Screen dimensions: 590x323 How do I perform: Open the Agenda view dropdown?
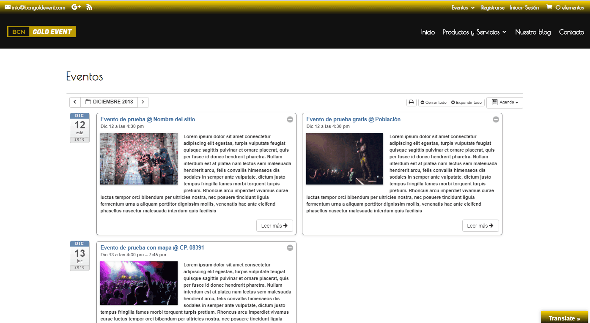point(505,103)
